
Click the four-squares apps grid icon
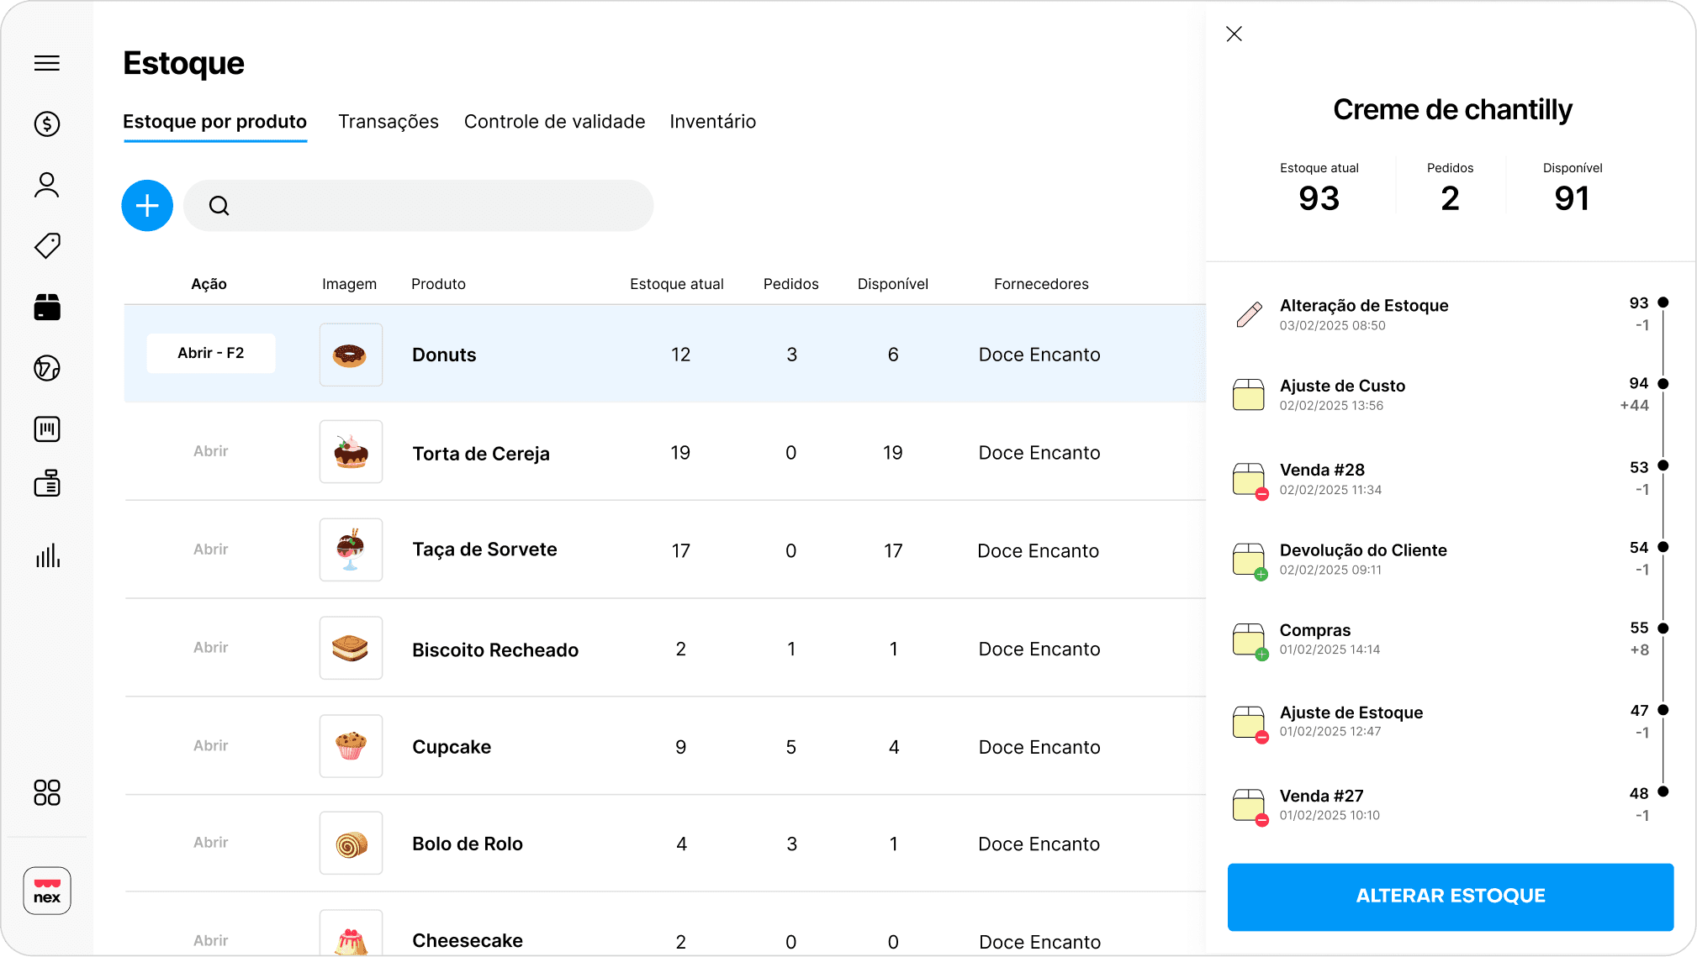pos(47,792)
